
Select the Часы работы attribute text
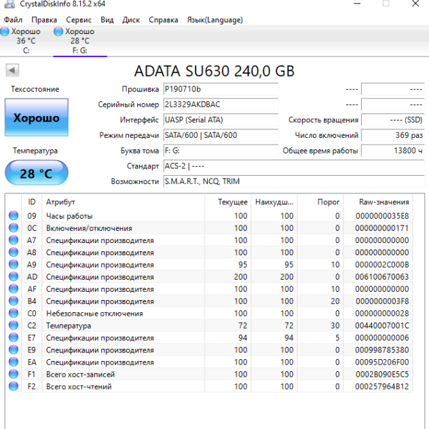click(69, 216)
